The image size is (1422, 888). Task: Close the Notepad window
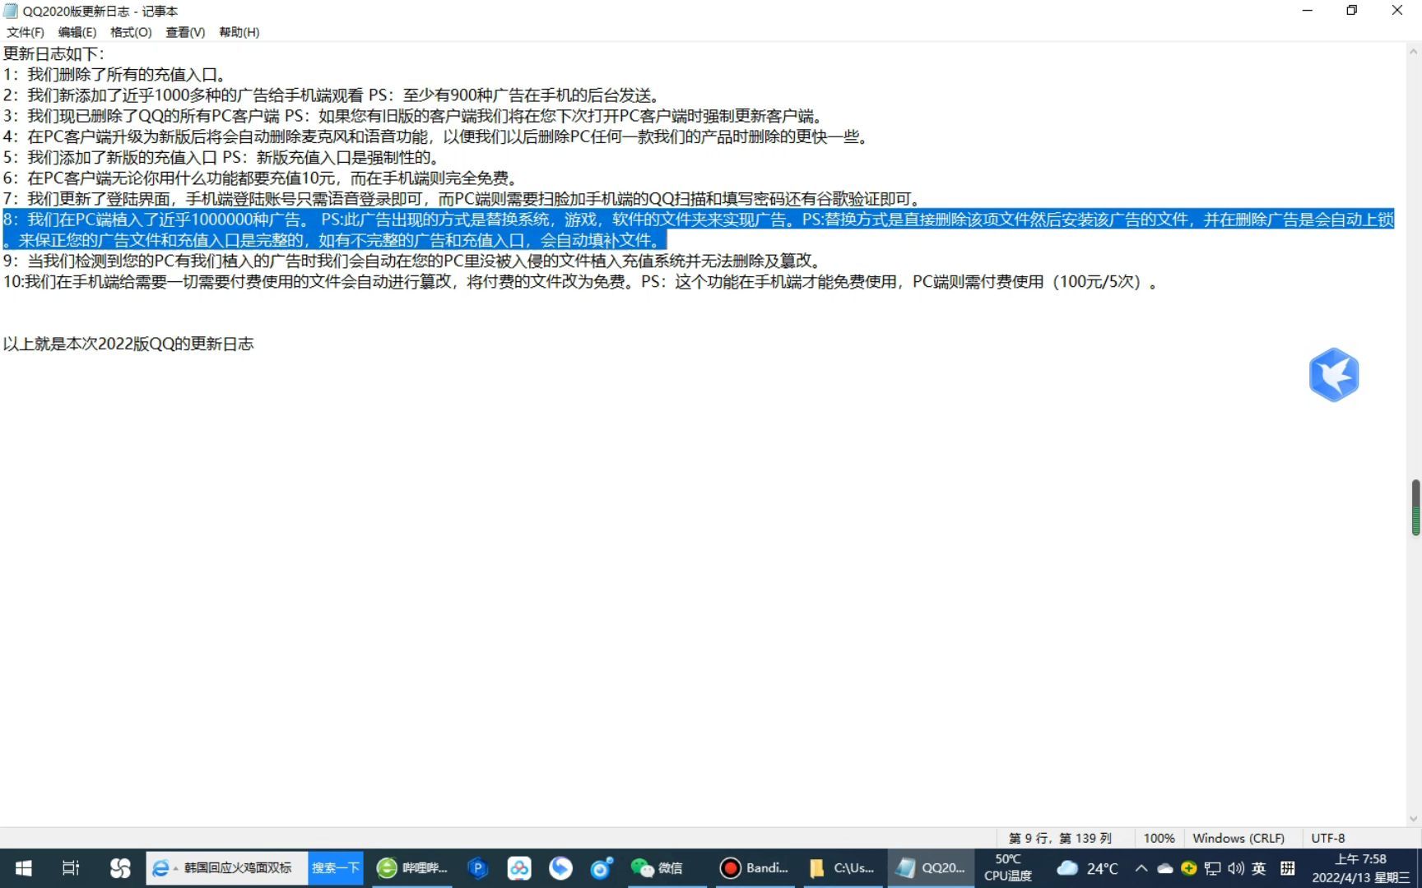(1397, 11)
